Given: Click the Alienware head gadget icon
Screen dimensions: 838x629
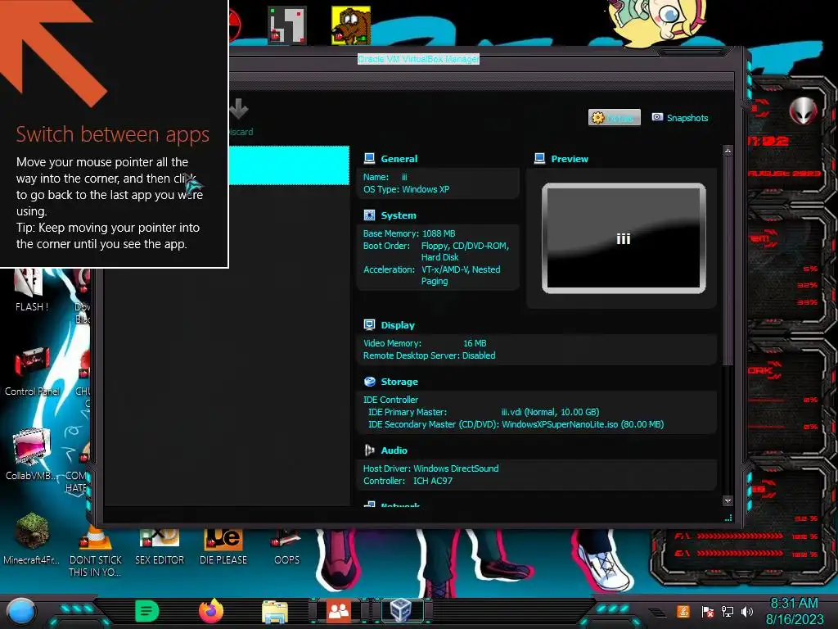Looking at the screenshot, I should pyautogui.click(x=803, y=111).
